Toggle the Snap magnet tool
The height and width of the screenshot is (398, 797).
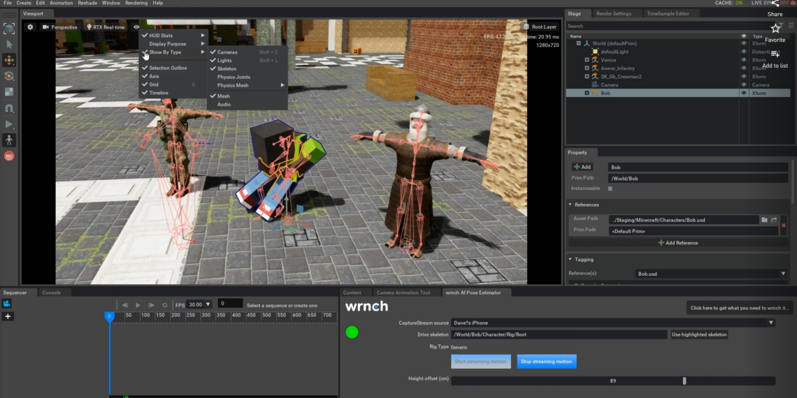pos(9,108)
